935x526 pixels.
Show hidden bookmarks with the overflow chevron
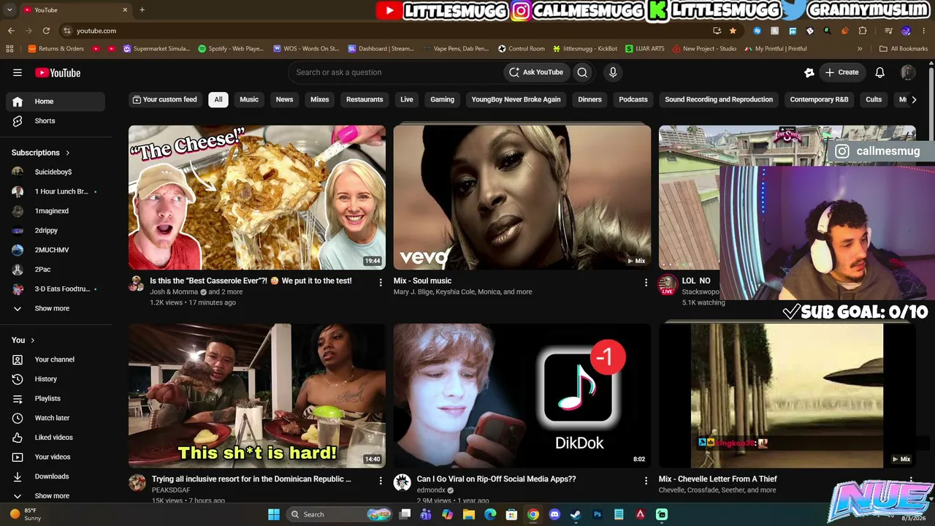click(860, 49)
